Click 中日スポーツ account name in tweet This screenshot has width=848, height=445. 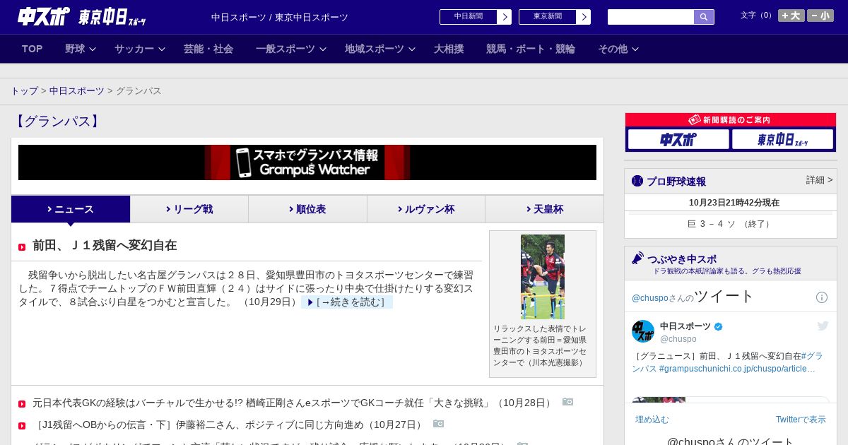(685, 326)
